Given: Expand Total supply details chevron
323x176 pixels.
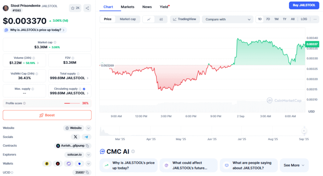Looking at the screenshot, I should point(88,78).
